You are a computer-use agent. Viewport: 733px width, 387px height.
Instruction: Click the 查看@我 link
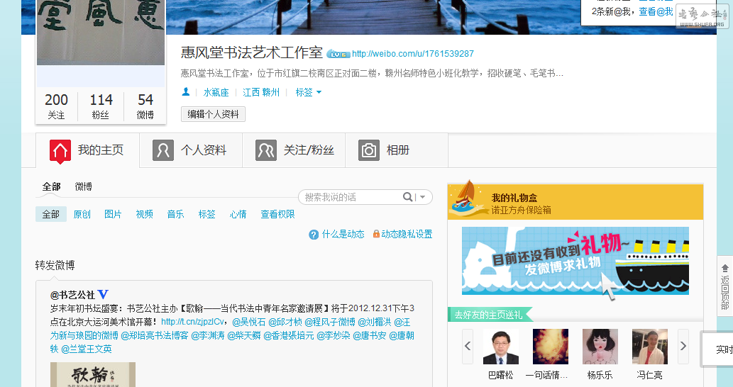click(656, 11)
